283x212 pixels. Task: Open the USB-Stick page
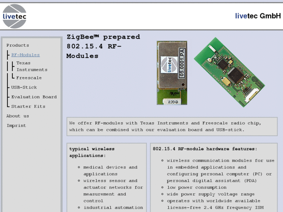pos(24,87)
